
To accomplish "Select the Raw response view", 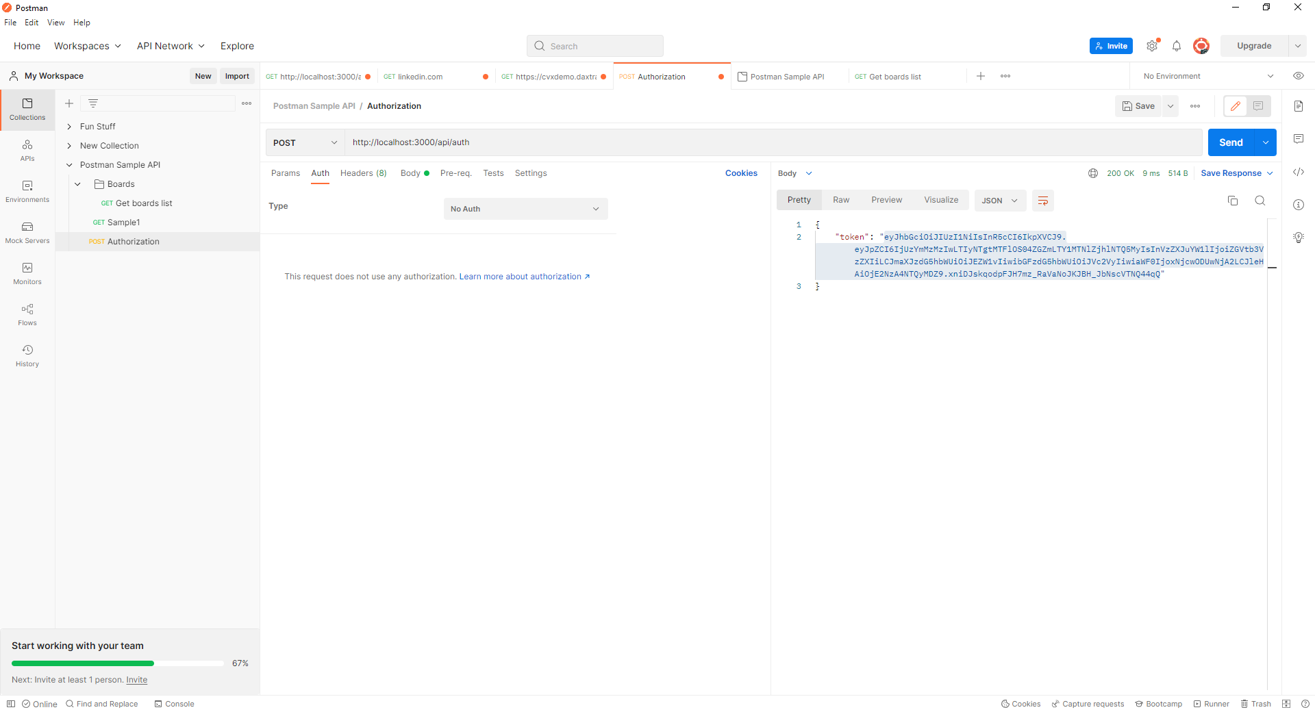I will pos(841,200).
